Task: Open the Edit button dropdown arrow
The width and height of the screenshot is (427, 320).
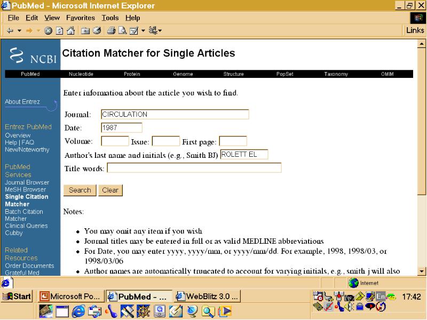Action: pos(143,31)
